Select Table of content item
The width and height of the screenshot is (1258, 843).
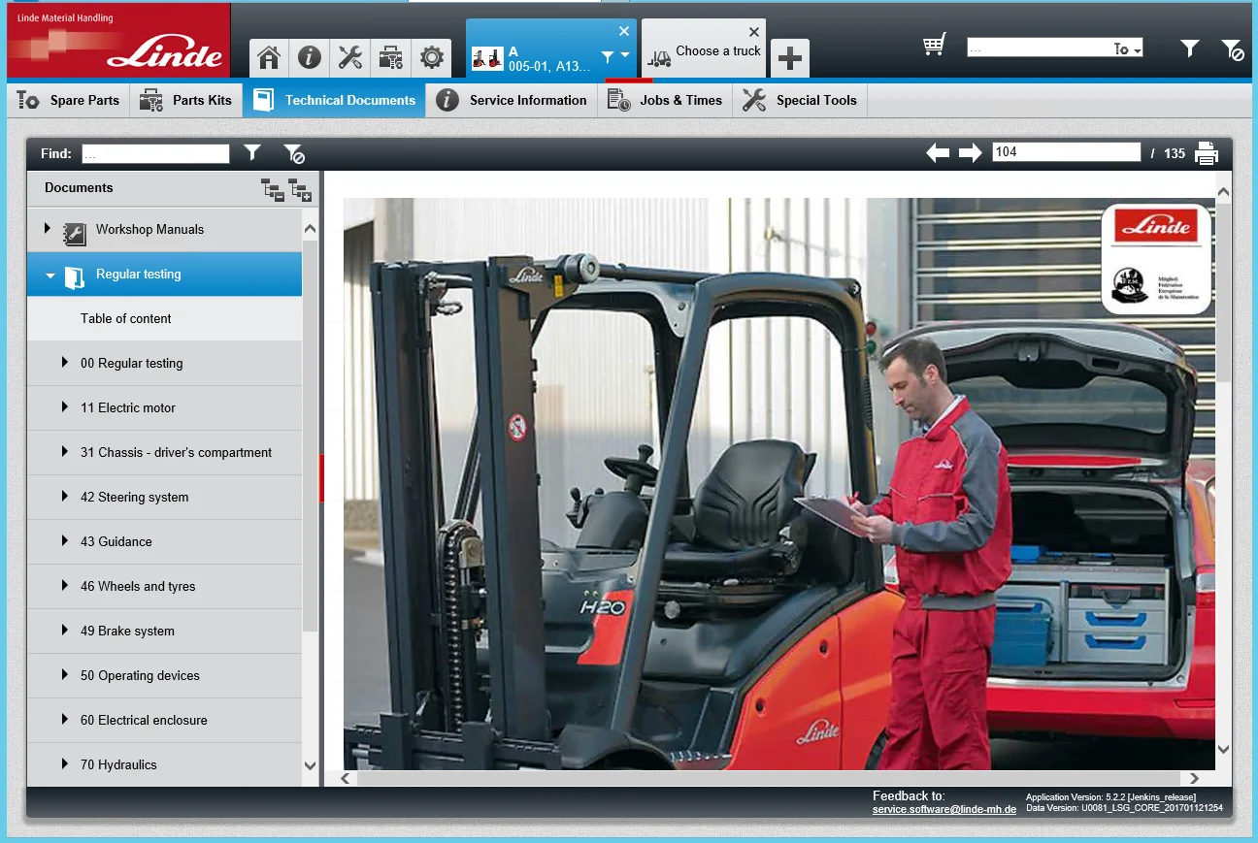tap(126, 318)
